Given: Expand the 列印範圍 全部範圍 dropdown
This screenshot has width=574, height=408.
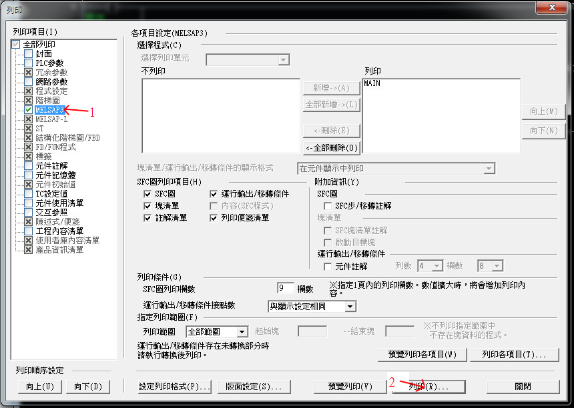Looking at the screenshot, I should click(x=242, y=331).
